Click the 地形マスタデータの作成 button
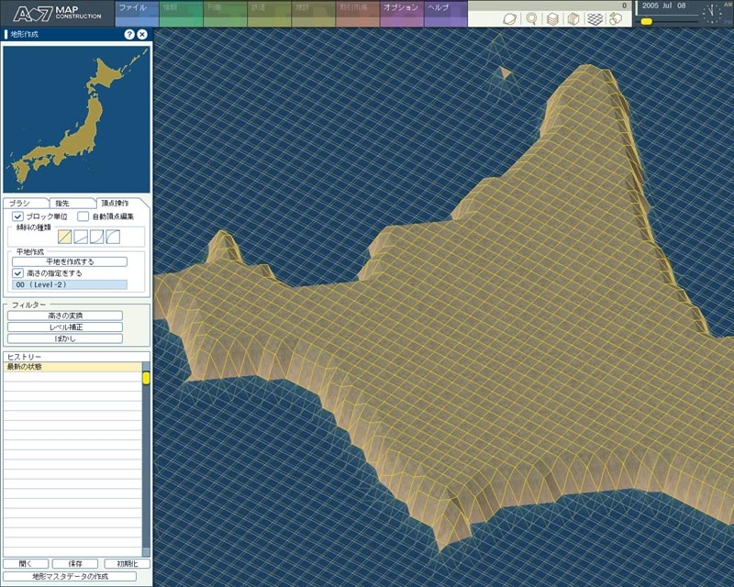 point(70,576)
